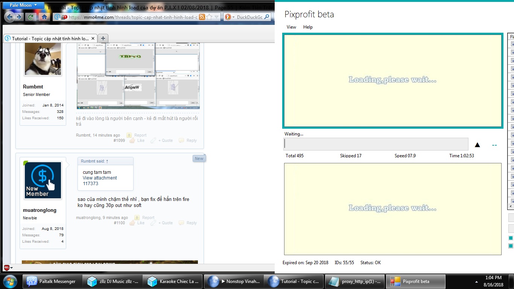Like Rumbmt's post #1099
The height and width of the screenshot is (289, 514).
coord(137,140)
